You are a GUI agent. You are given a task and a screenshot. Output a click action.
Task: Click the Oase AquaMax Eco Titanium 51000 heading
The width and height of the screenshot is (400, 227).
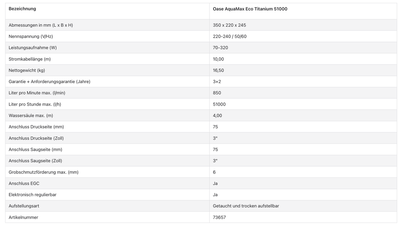click(x=250, y=9)
